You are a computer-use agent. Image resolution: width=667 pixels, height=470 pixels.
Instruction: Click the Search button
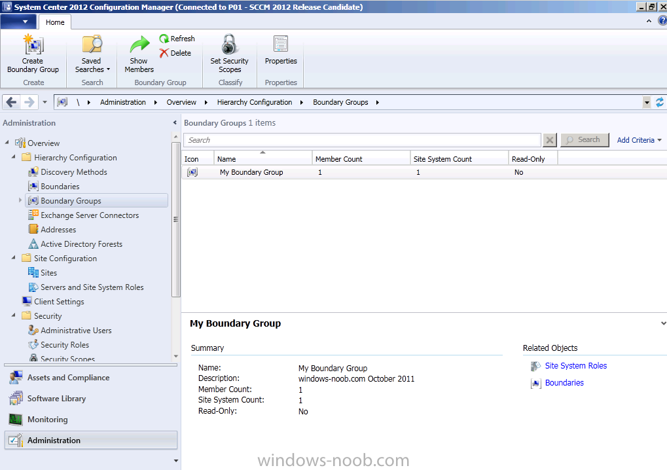[585, 140]
